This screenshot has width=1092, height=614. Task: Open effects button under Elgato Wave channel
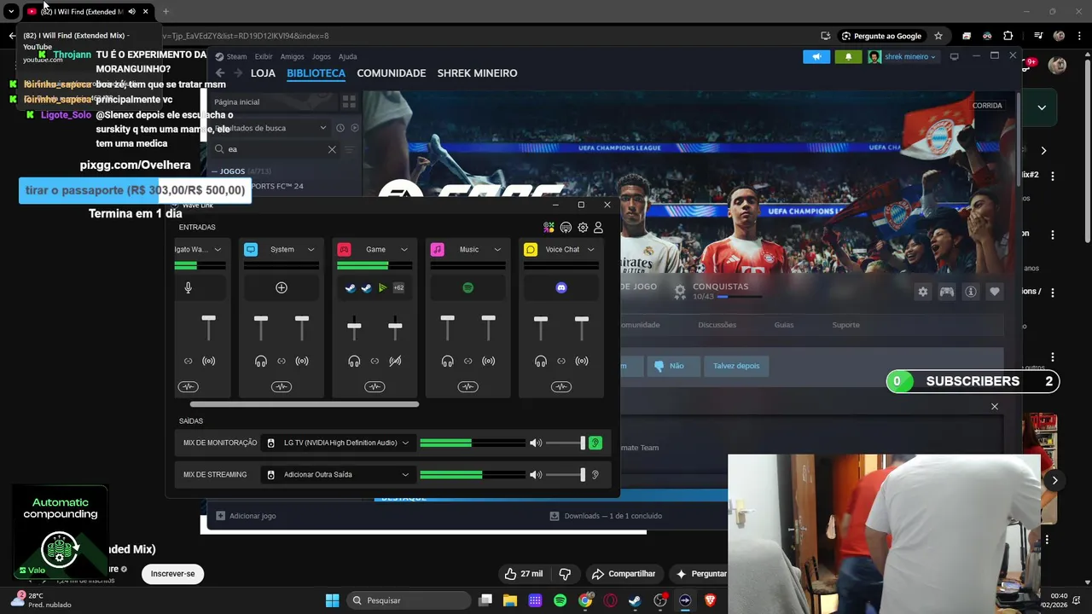click(189, 387)
